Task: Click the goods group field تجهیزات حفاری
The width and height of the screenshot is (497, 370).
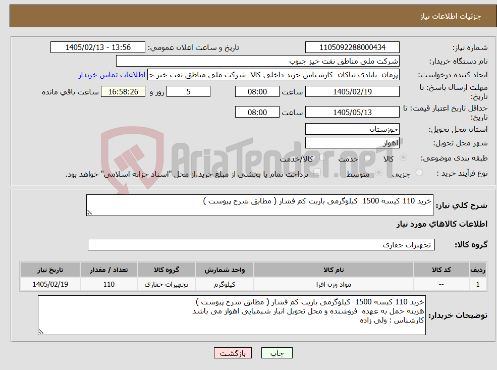Action: (x=261, y=244)
